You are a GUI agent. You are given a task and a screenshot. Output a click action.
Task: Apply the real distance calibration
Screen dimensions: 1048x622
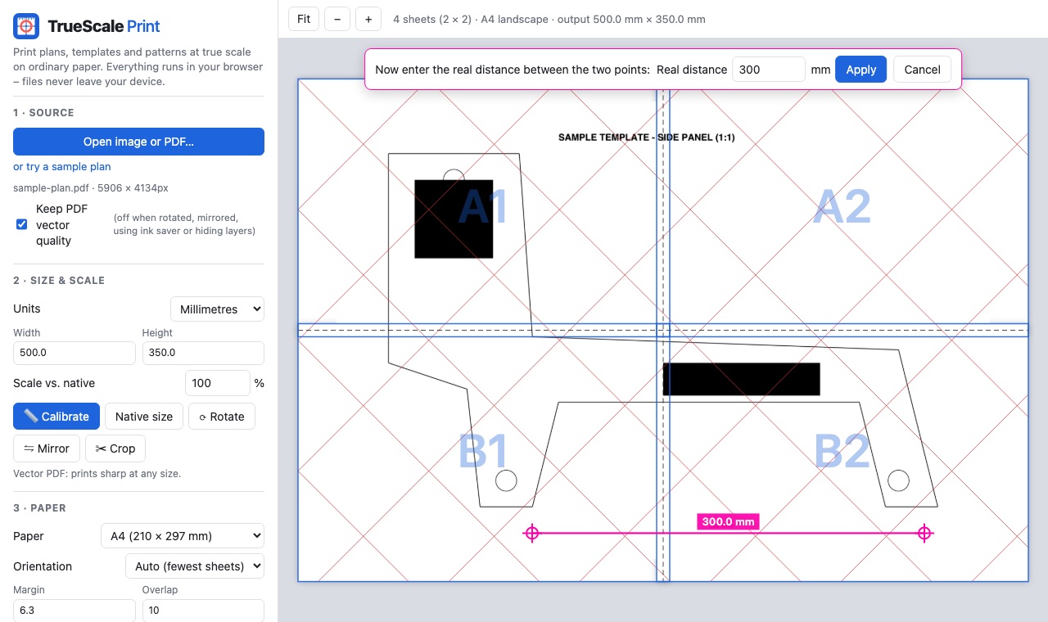[861, 70]
